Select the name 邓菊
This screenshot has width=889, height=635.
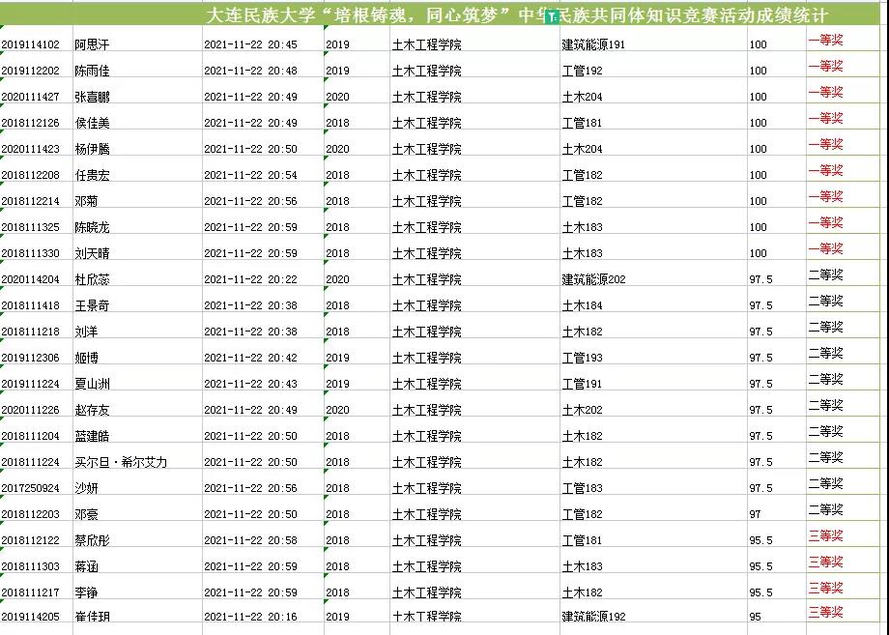pos(86,201)
